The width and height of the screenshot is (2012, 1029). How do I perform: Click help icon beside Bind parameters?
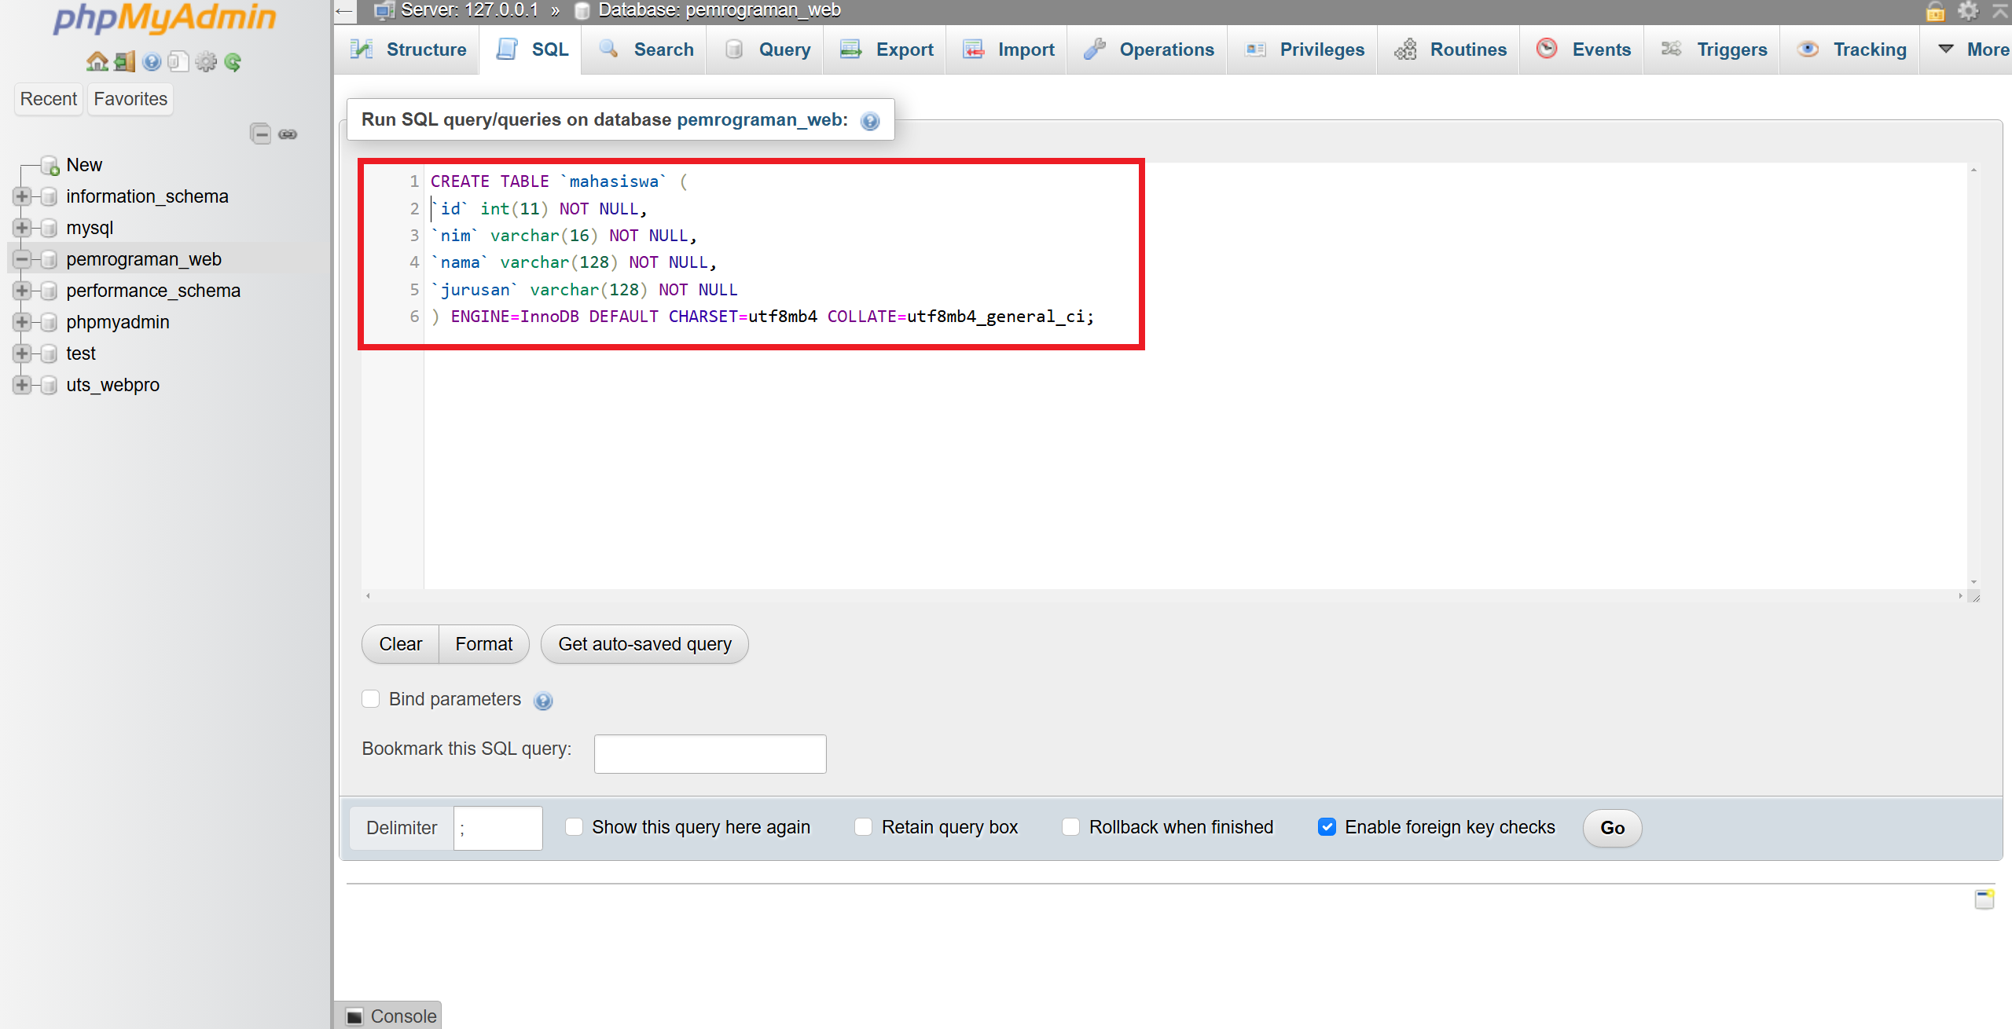pos(543,701)
